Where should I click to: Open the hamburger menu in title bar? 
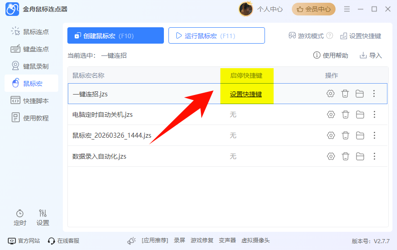click(347, 10)
